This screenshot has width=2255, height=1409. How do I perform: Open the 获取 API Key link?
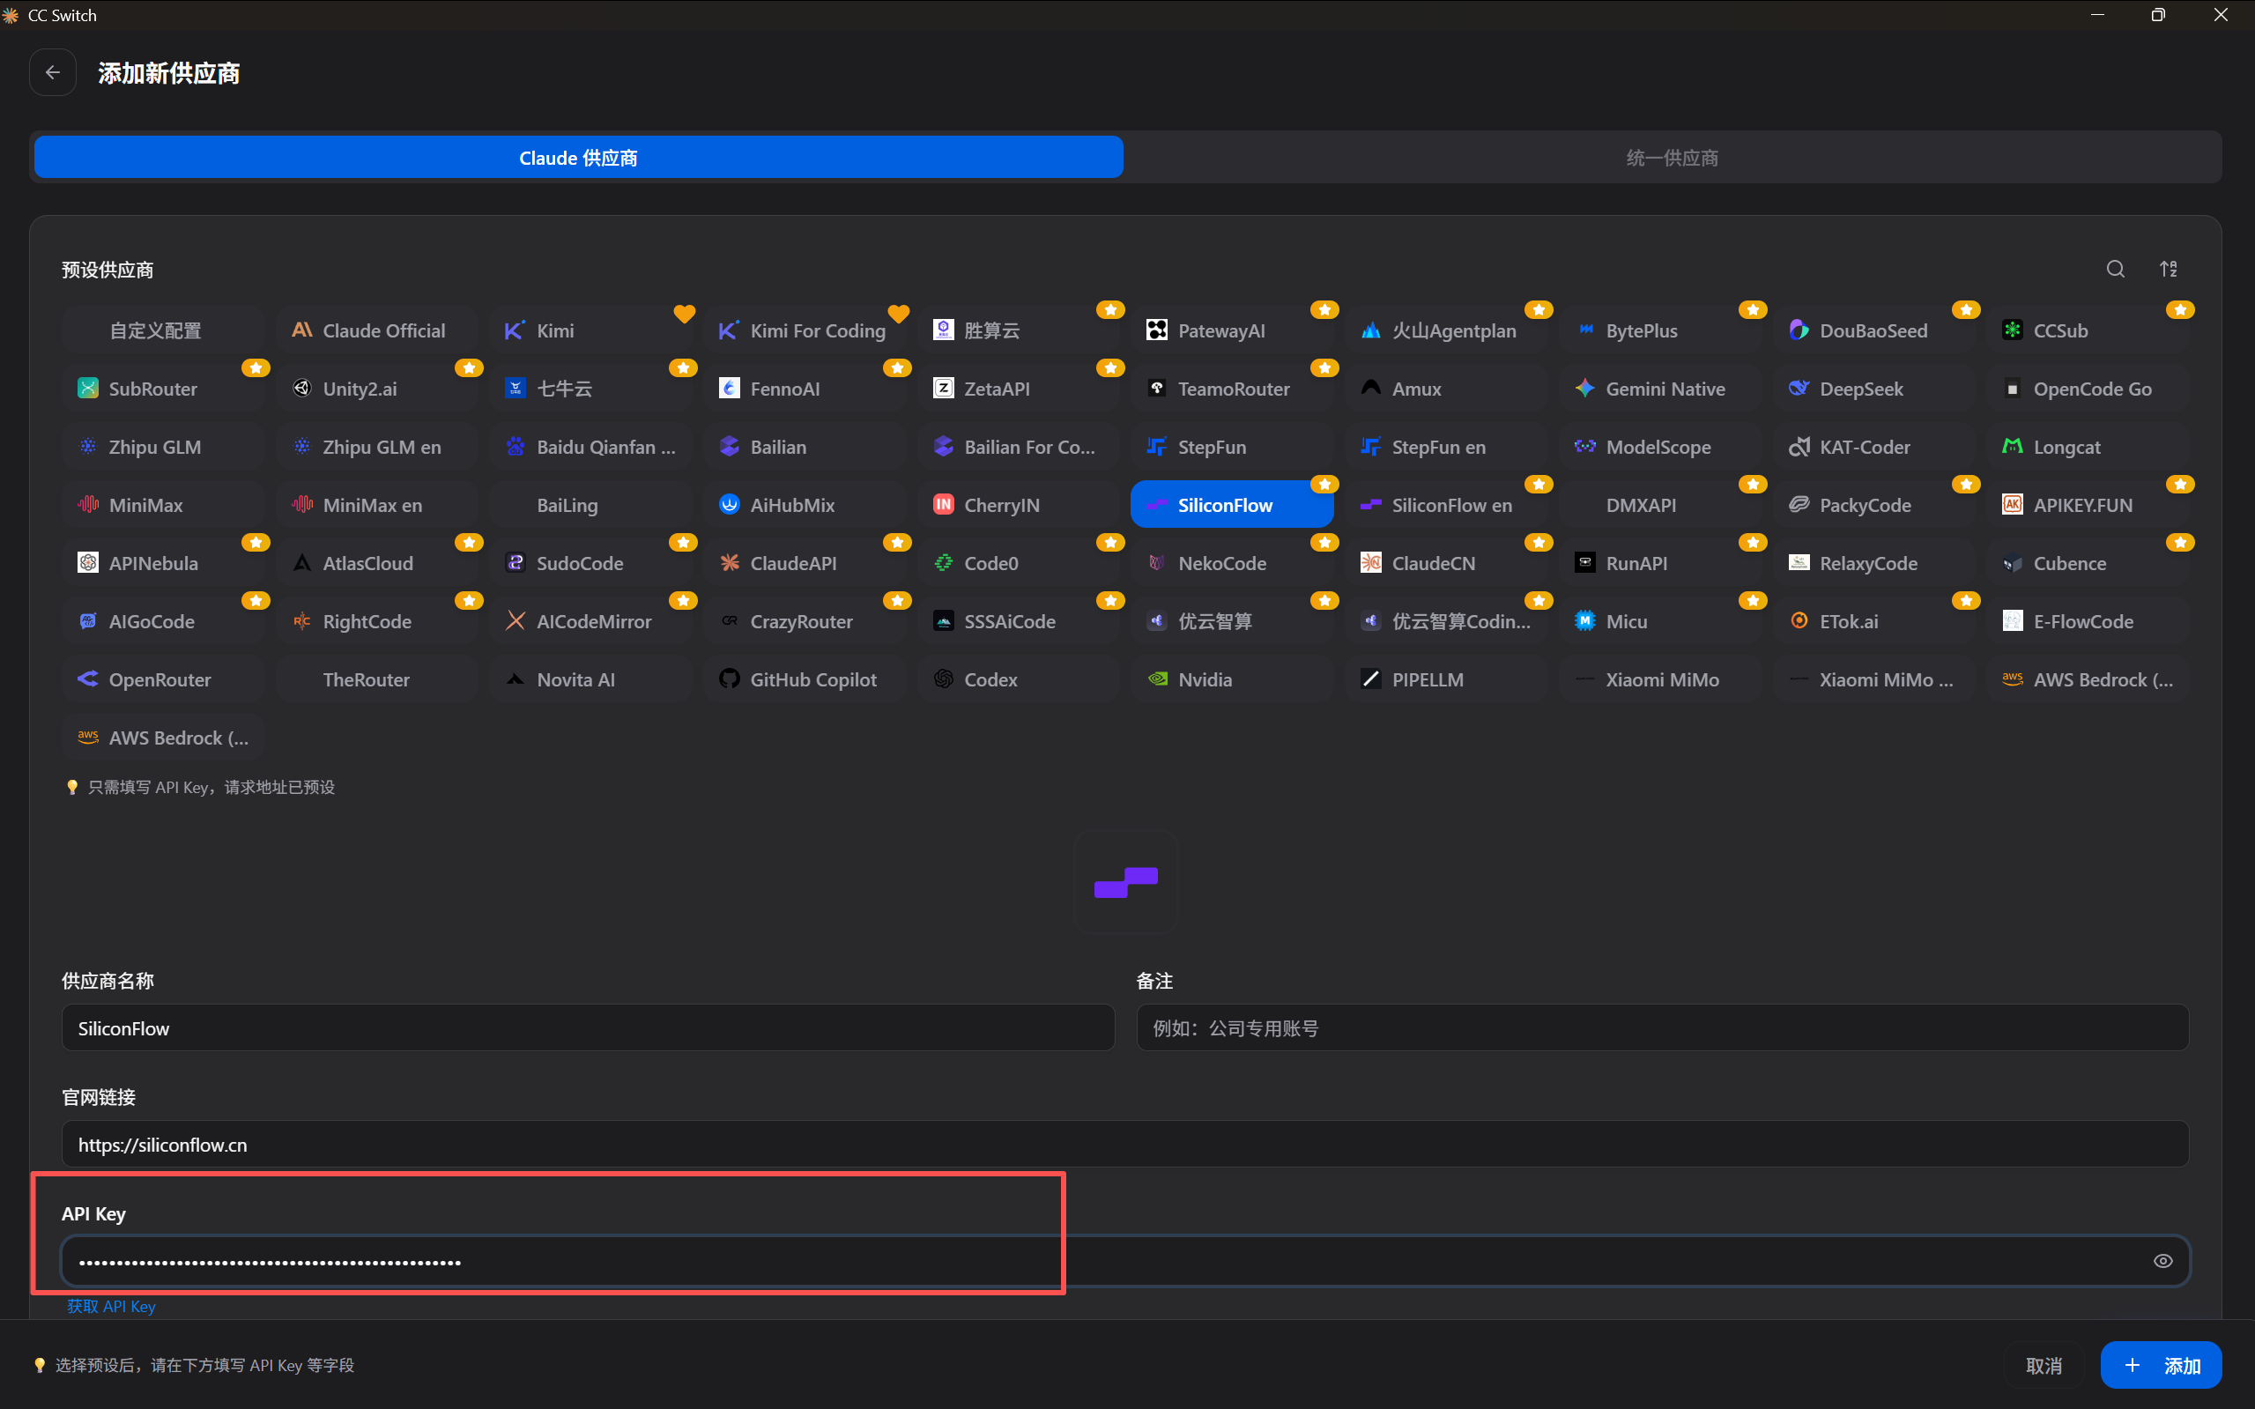[x=111, y=1307]
